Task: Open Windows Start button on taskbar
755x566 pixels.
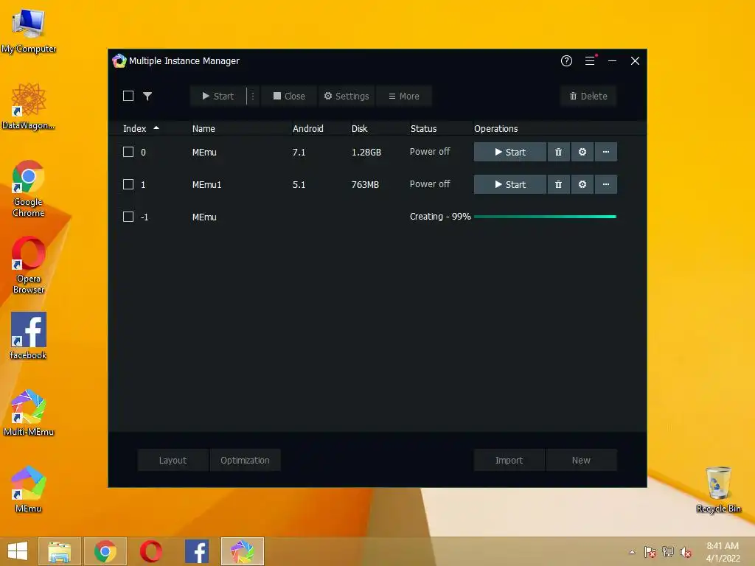Action: coord(18,551)
